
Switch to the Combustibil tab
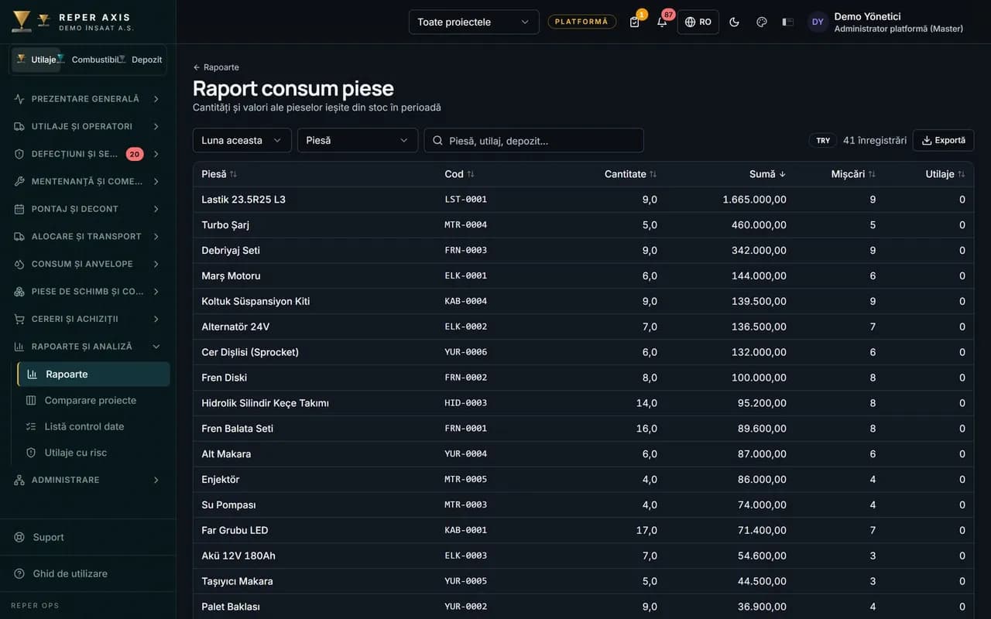(x=91, y=60)
